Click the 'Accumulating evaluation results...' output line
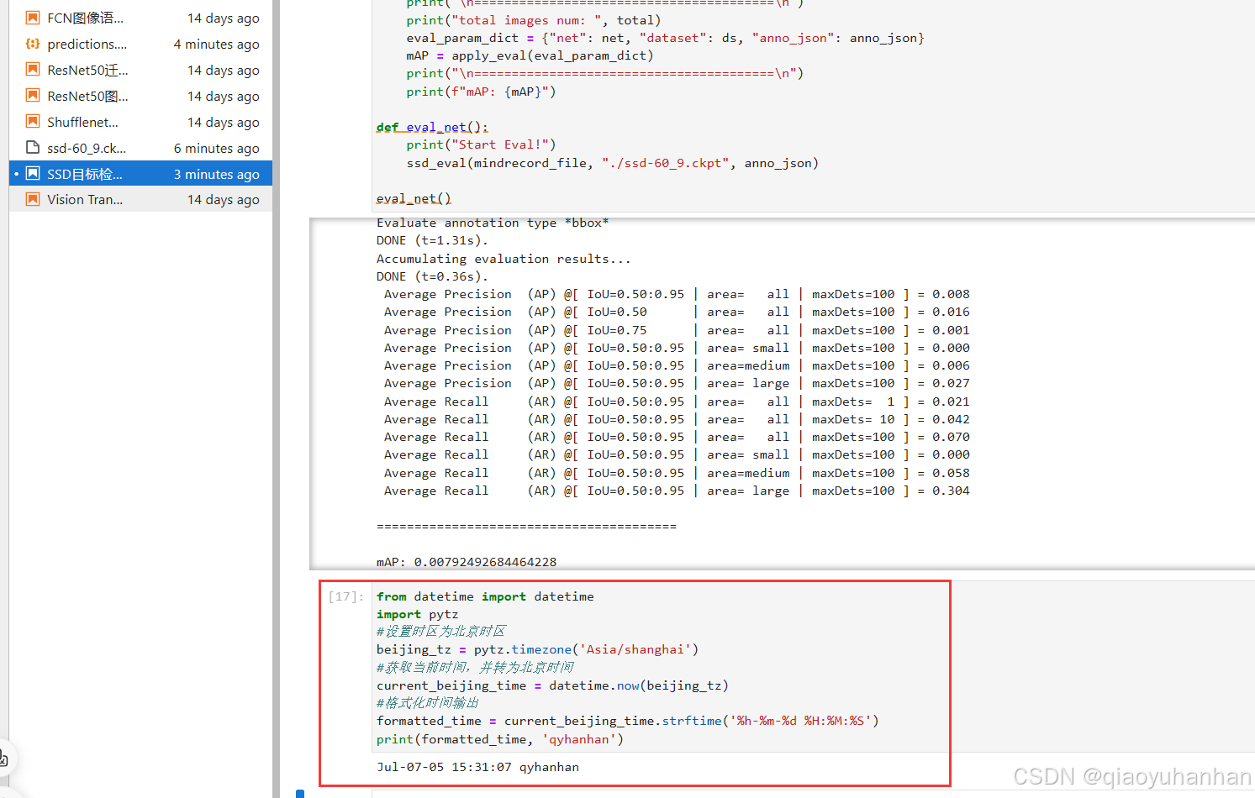Image resolution: width=1255 pixels, height=798 pixels. [x=504, y=259]
